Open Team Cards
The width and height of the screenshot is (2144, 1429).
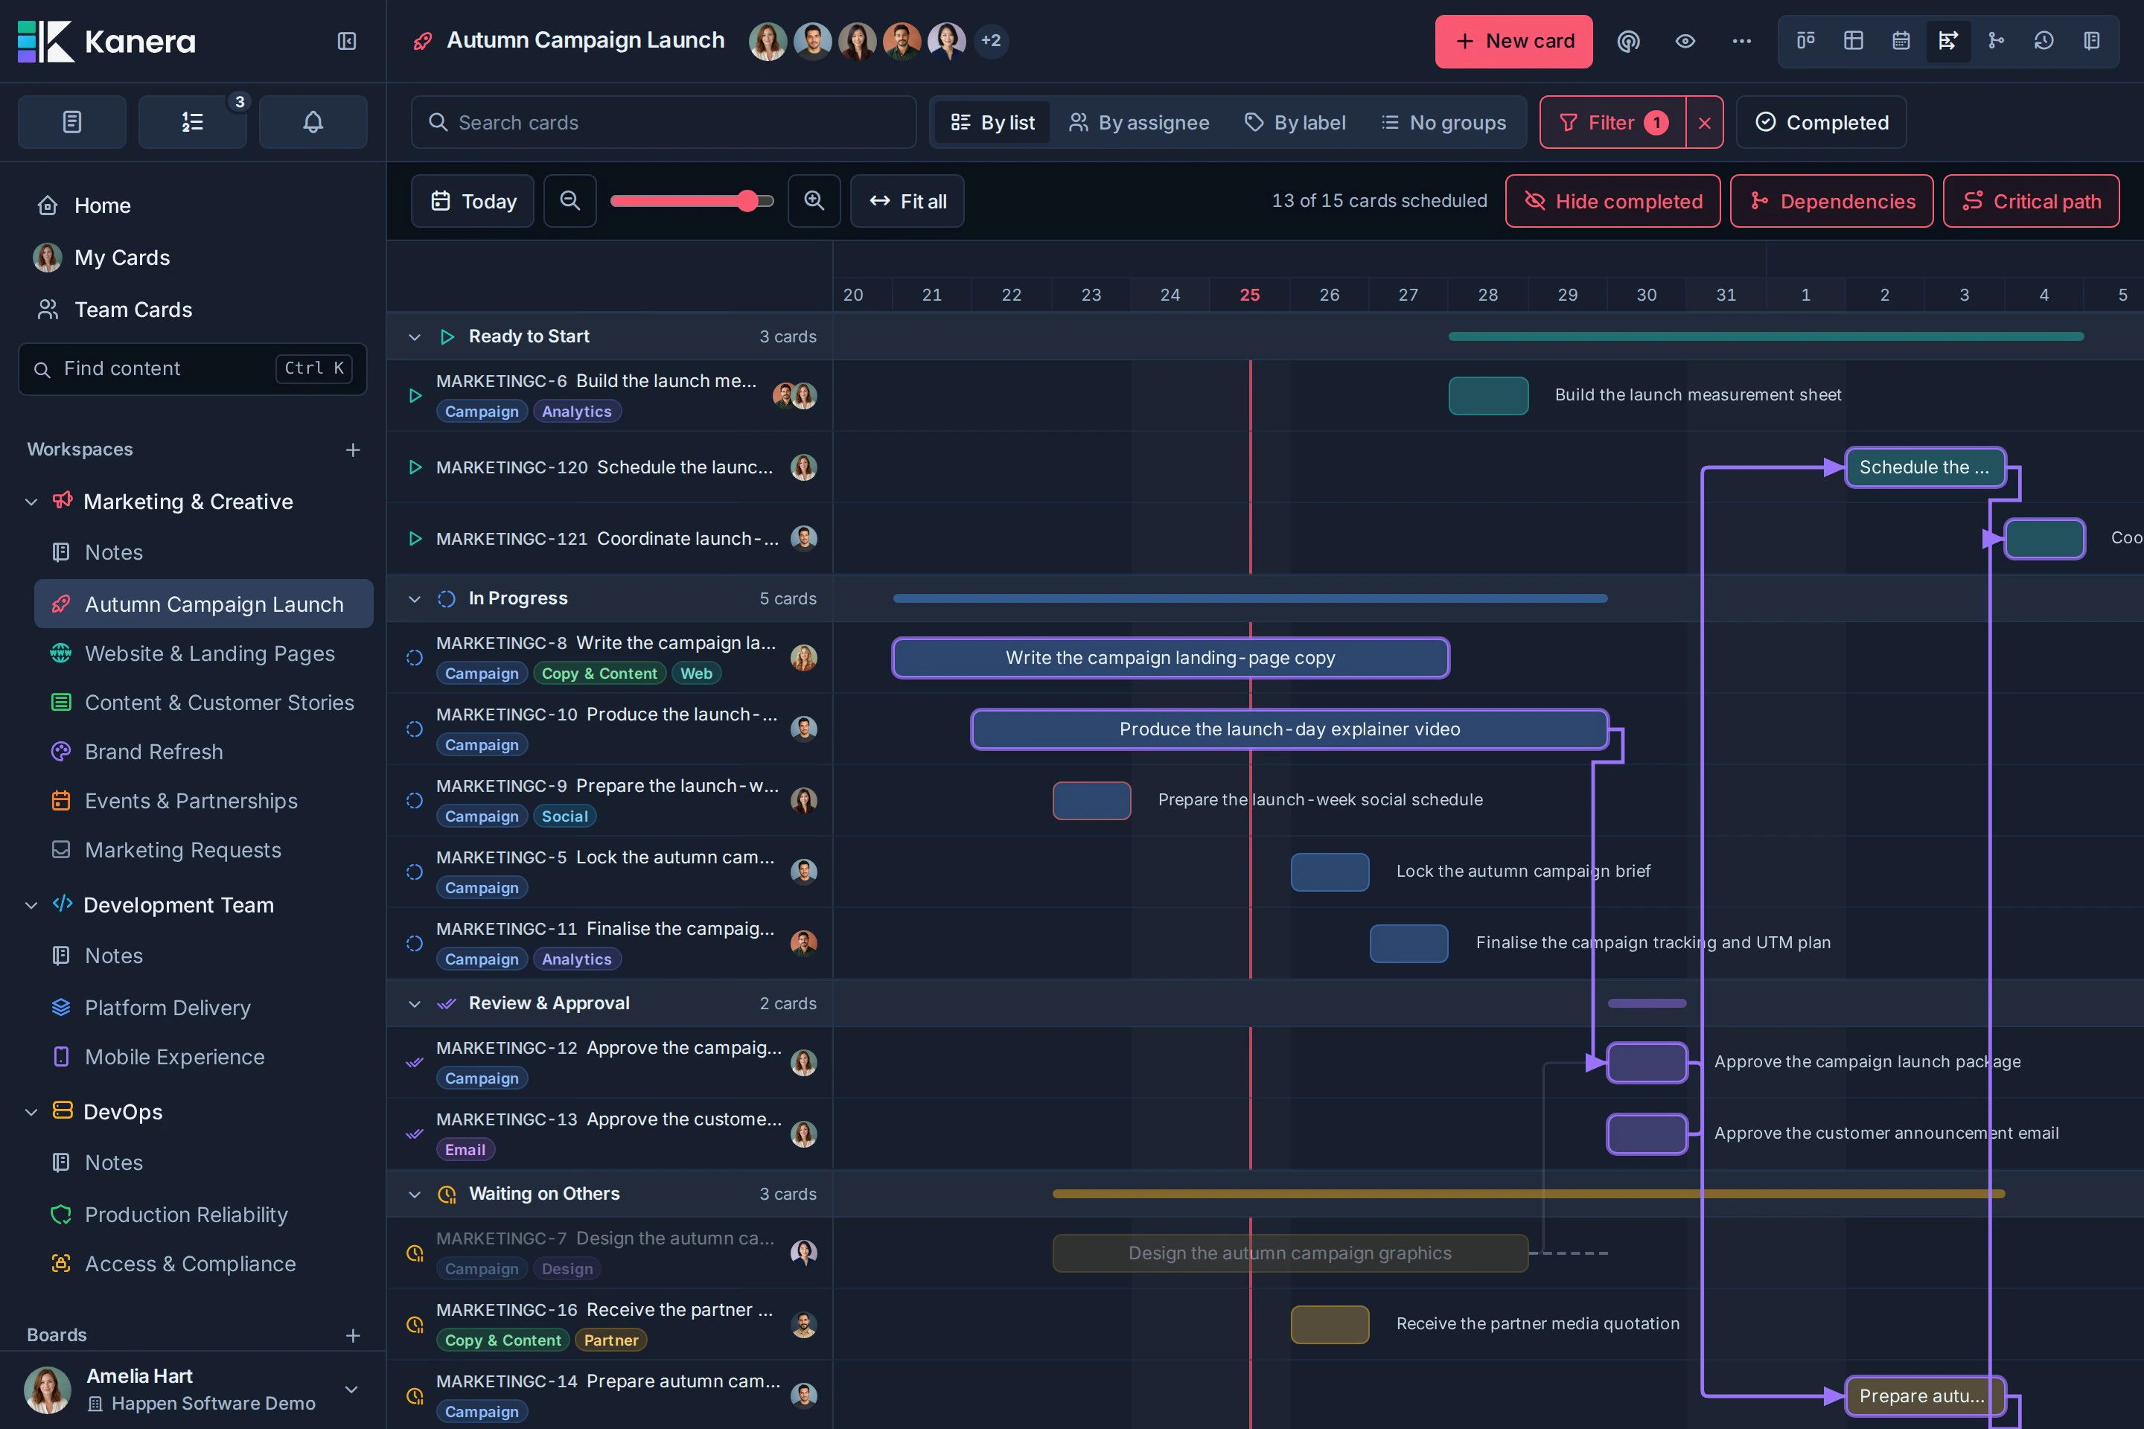tap(192, 310)
